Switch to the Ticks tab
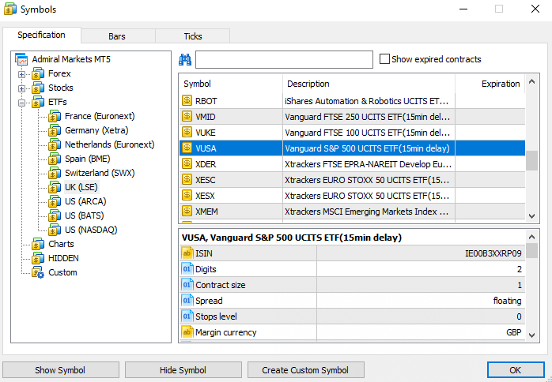The width and height of the screenshot is (552, 382). [x=192, y=36]
